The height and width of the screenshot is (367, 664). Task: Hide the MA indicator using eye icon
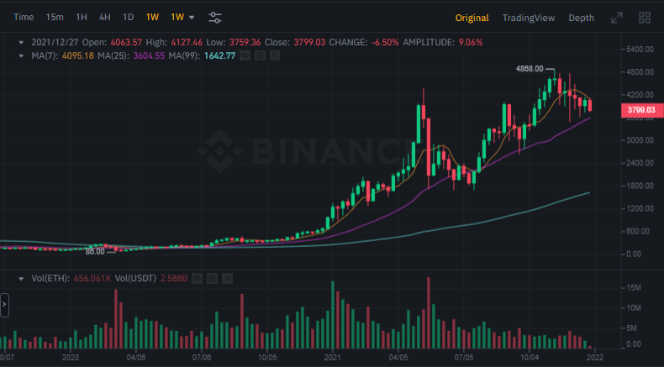click(245, 55)
